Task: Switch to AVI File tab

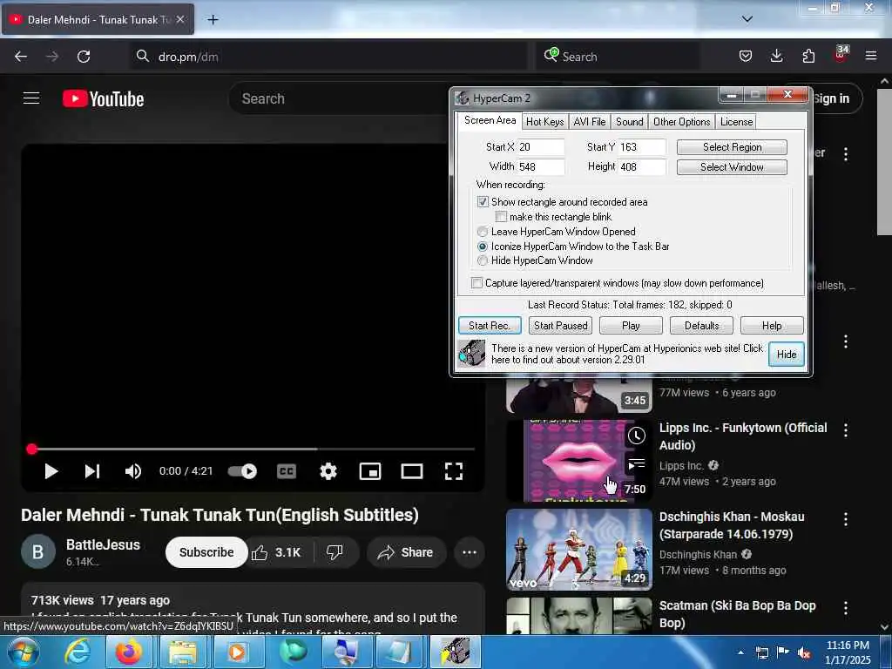Action: (x=590, y=122)
